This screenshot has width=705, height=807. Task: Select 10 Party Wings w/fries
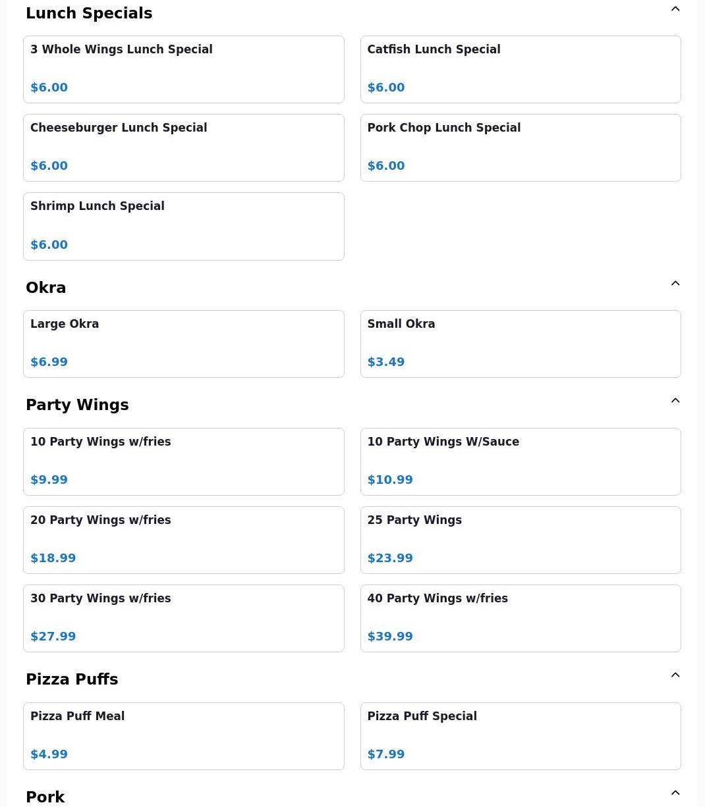click(183, 461)
